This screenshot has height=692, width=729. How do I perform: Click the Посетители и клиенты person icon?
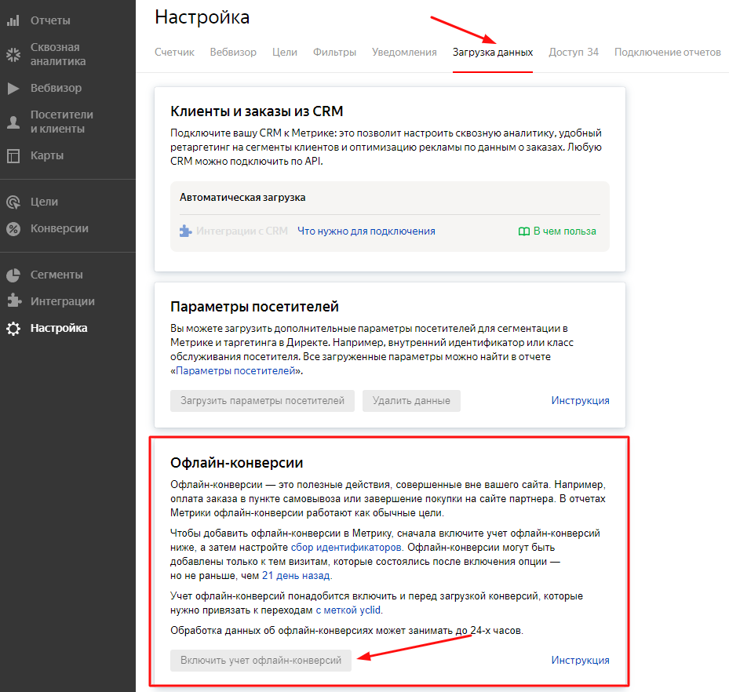click(x=13, y=122)
